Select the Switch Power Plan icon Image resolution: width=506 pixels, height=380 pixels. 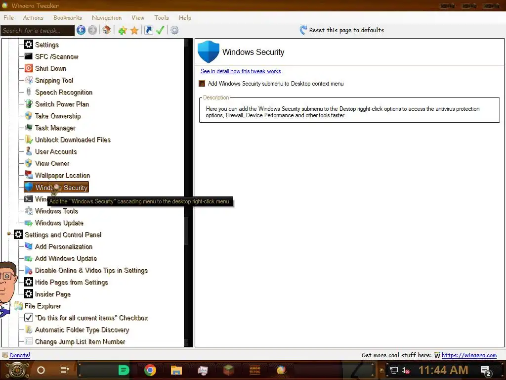[29, 104]
